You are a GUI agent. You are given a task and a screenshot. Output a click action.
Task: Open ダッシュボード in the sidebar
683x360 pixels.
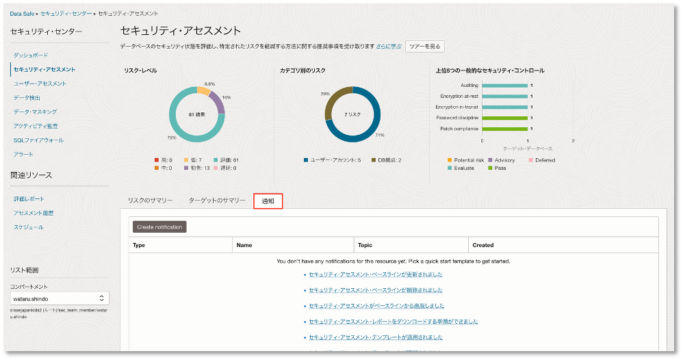point(31,55)
